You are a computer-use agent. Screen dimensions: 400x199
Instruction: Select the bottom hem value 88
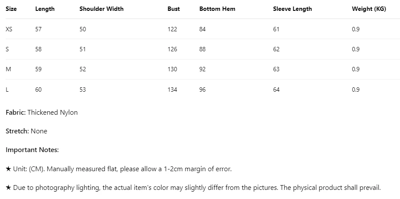[x=202, y=49]
